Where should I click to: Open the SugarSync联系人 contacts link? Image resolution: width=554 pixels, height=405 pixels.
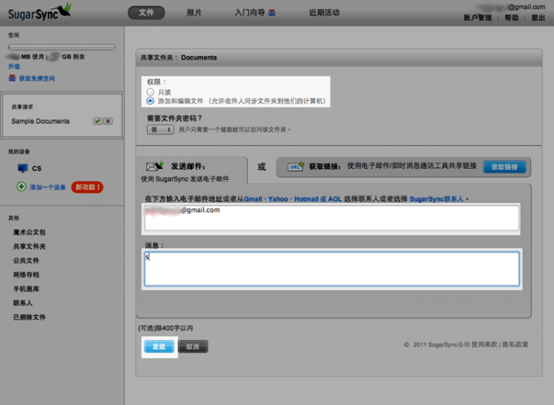[436, 198]
